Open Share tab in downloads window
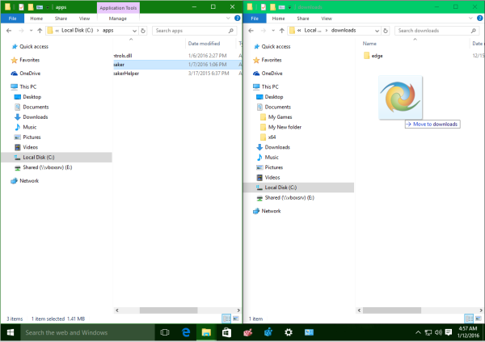Viewport: 485px width, 342px height. pyautogui.click(x=303, y=19)
